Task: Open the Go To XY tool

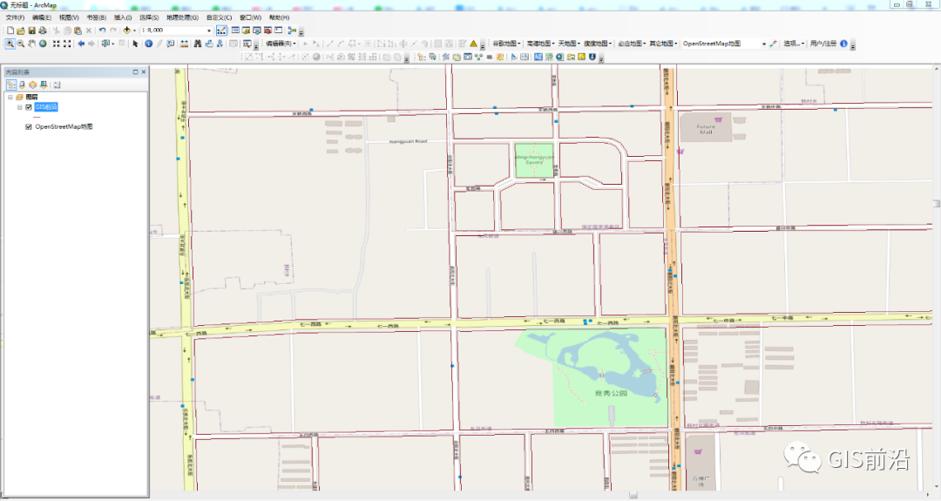Action: (x=220, y=44)
